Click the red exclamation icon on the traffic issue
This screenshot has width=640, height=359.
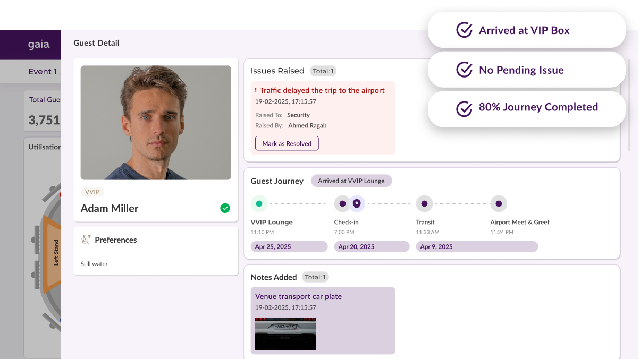coord(256,90)
